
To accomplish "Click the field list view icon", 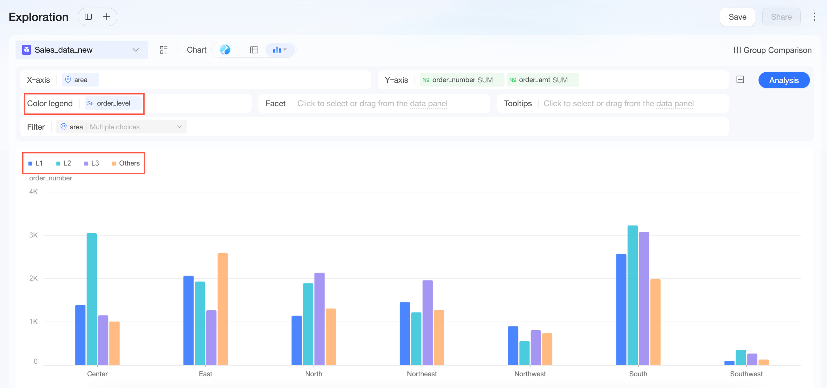I will [x=164, y=50].
